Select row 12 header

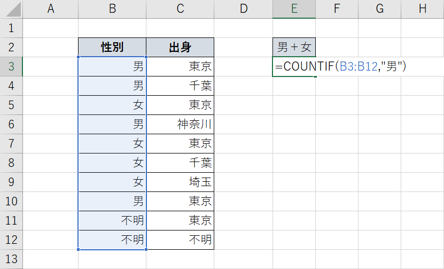pos(11,240)
